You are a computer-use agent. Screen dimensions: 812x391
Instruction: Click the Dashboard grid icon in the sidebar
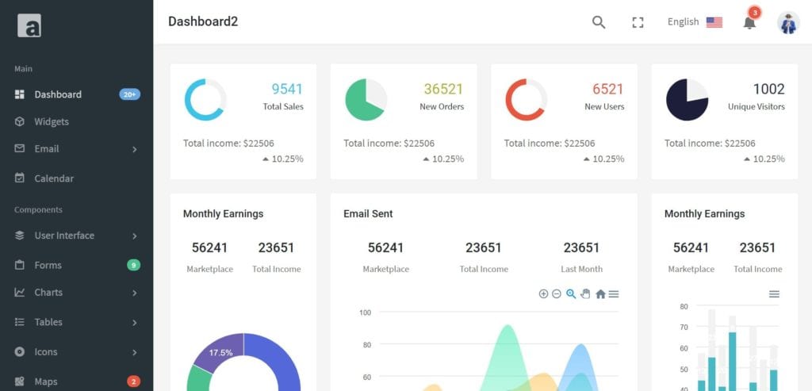20,94
